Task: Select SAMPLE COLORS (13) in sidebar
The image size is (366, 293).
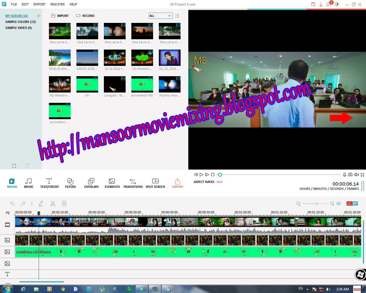Action: [x=21, y=22]
